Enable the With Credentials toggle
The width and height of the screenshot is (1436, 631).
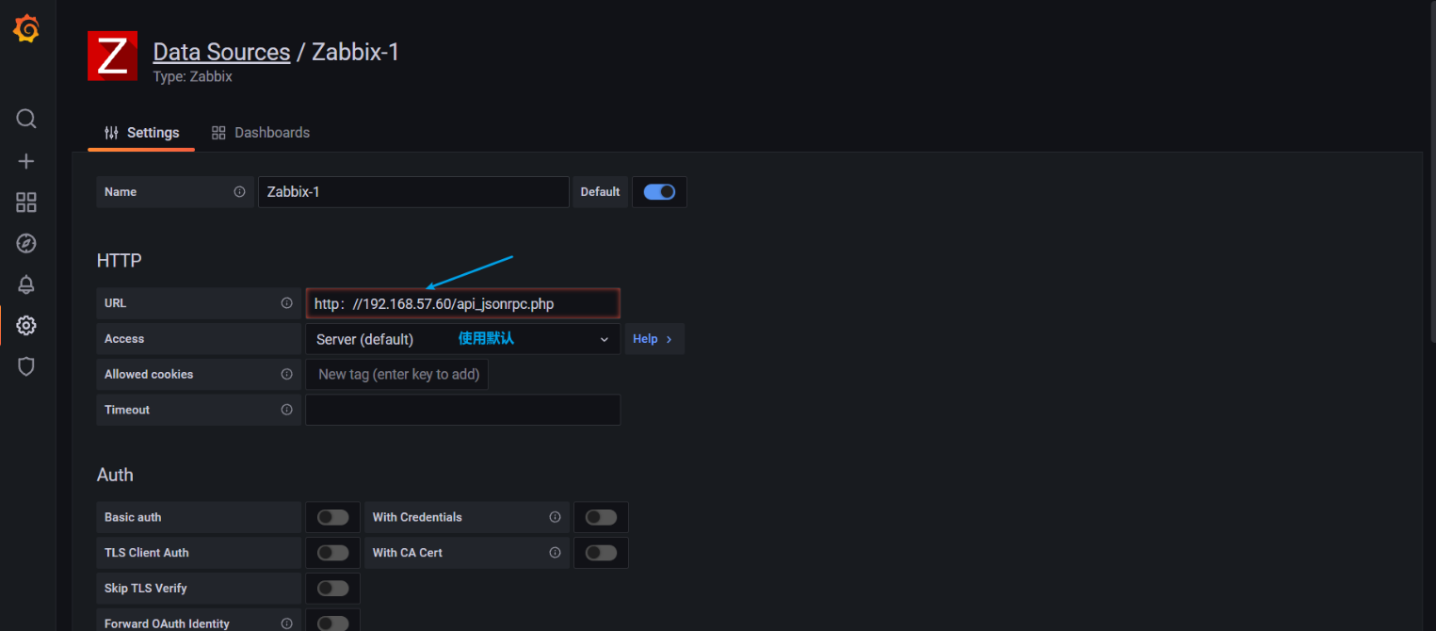[601, 517]
